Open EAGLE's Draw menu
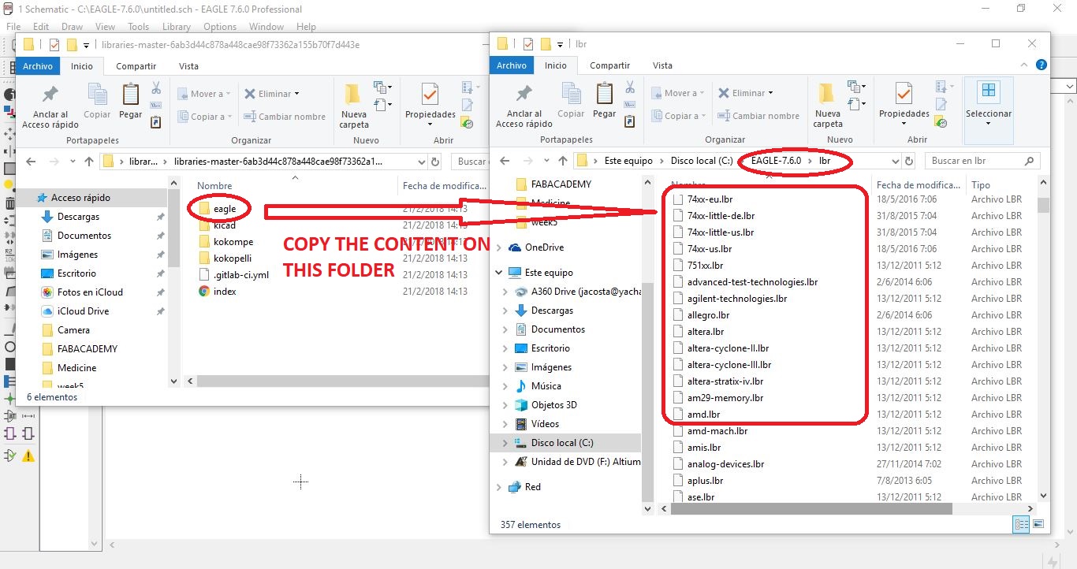 [x=72, y=27]
